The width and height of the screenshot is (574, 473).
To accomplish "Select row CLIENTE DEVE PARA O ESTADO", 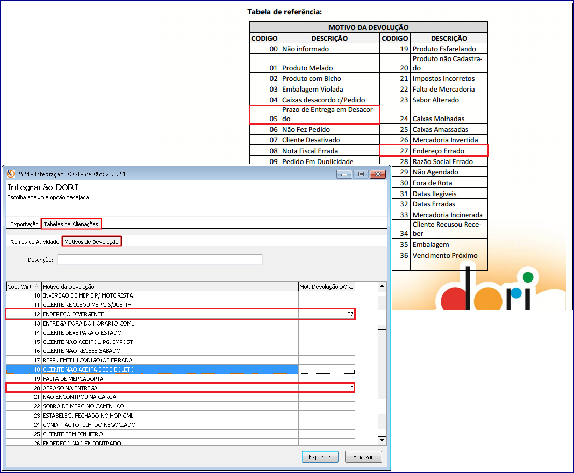I will [180, 333].
